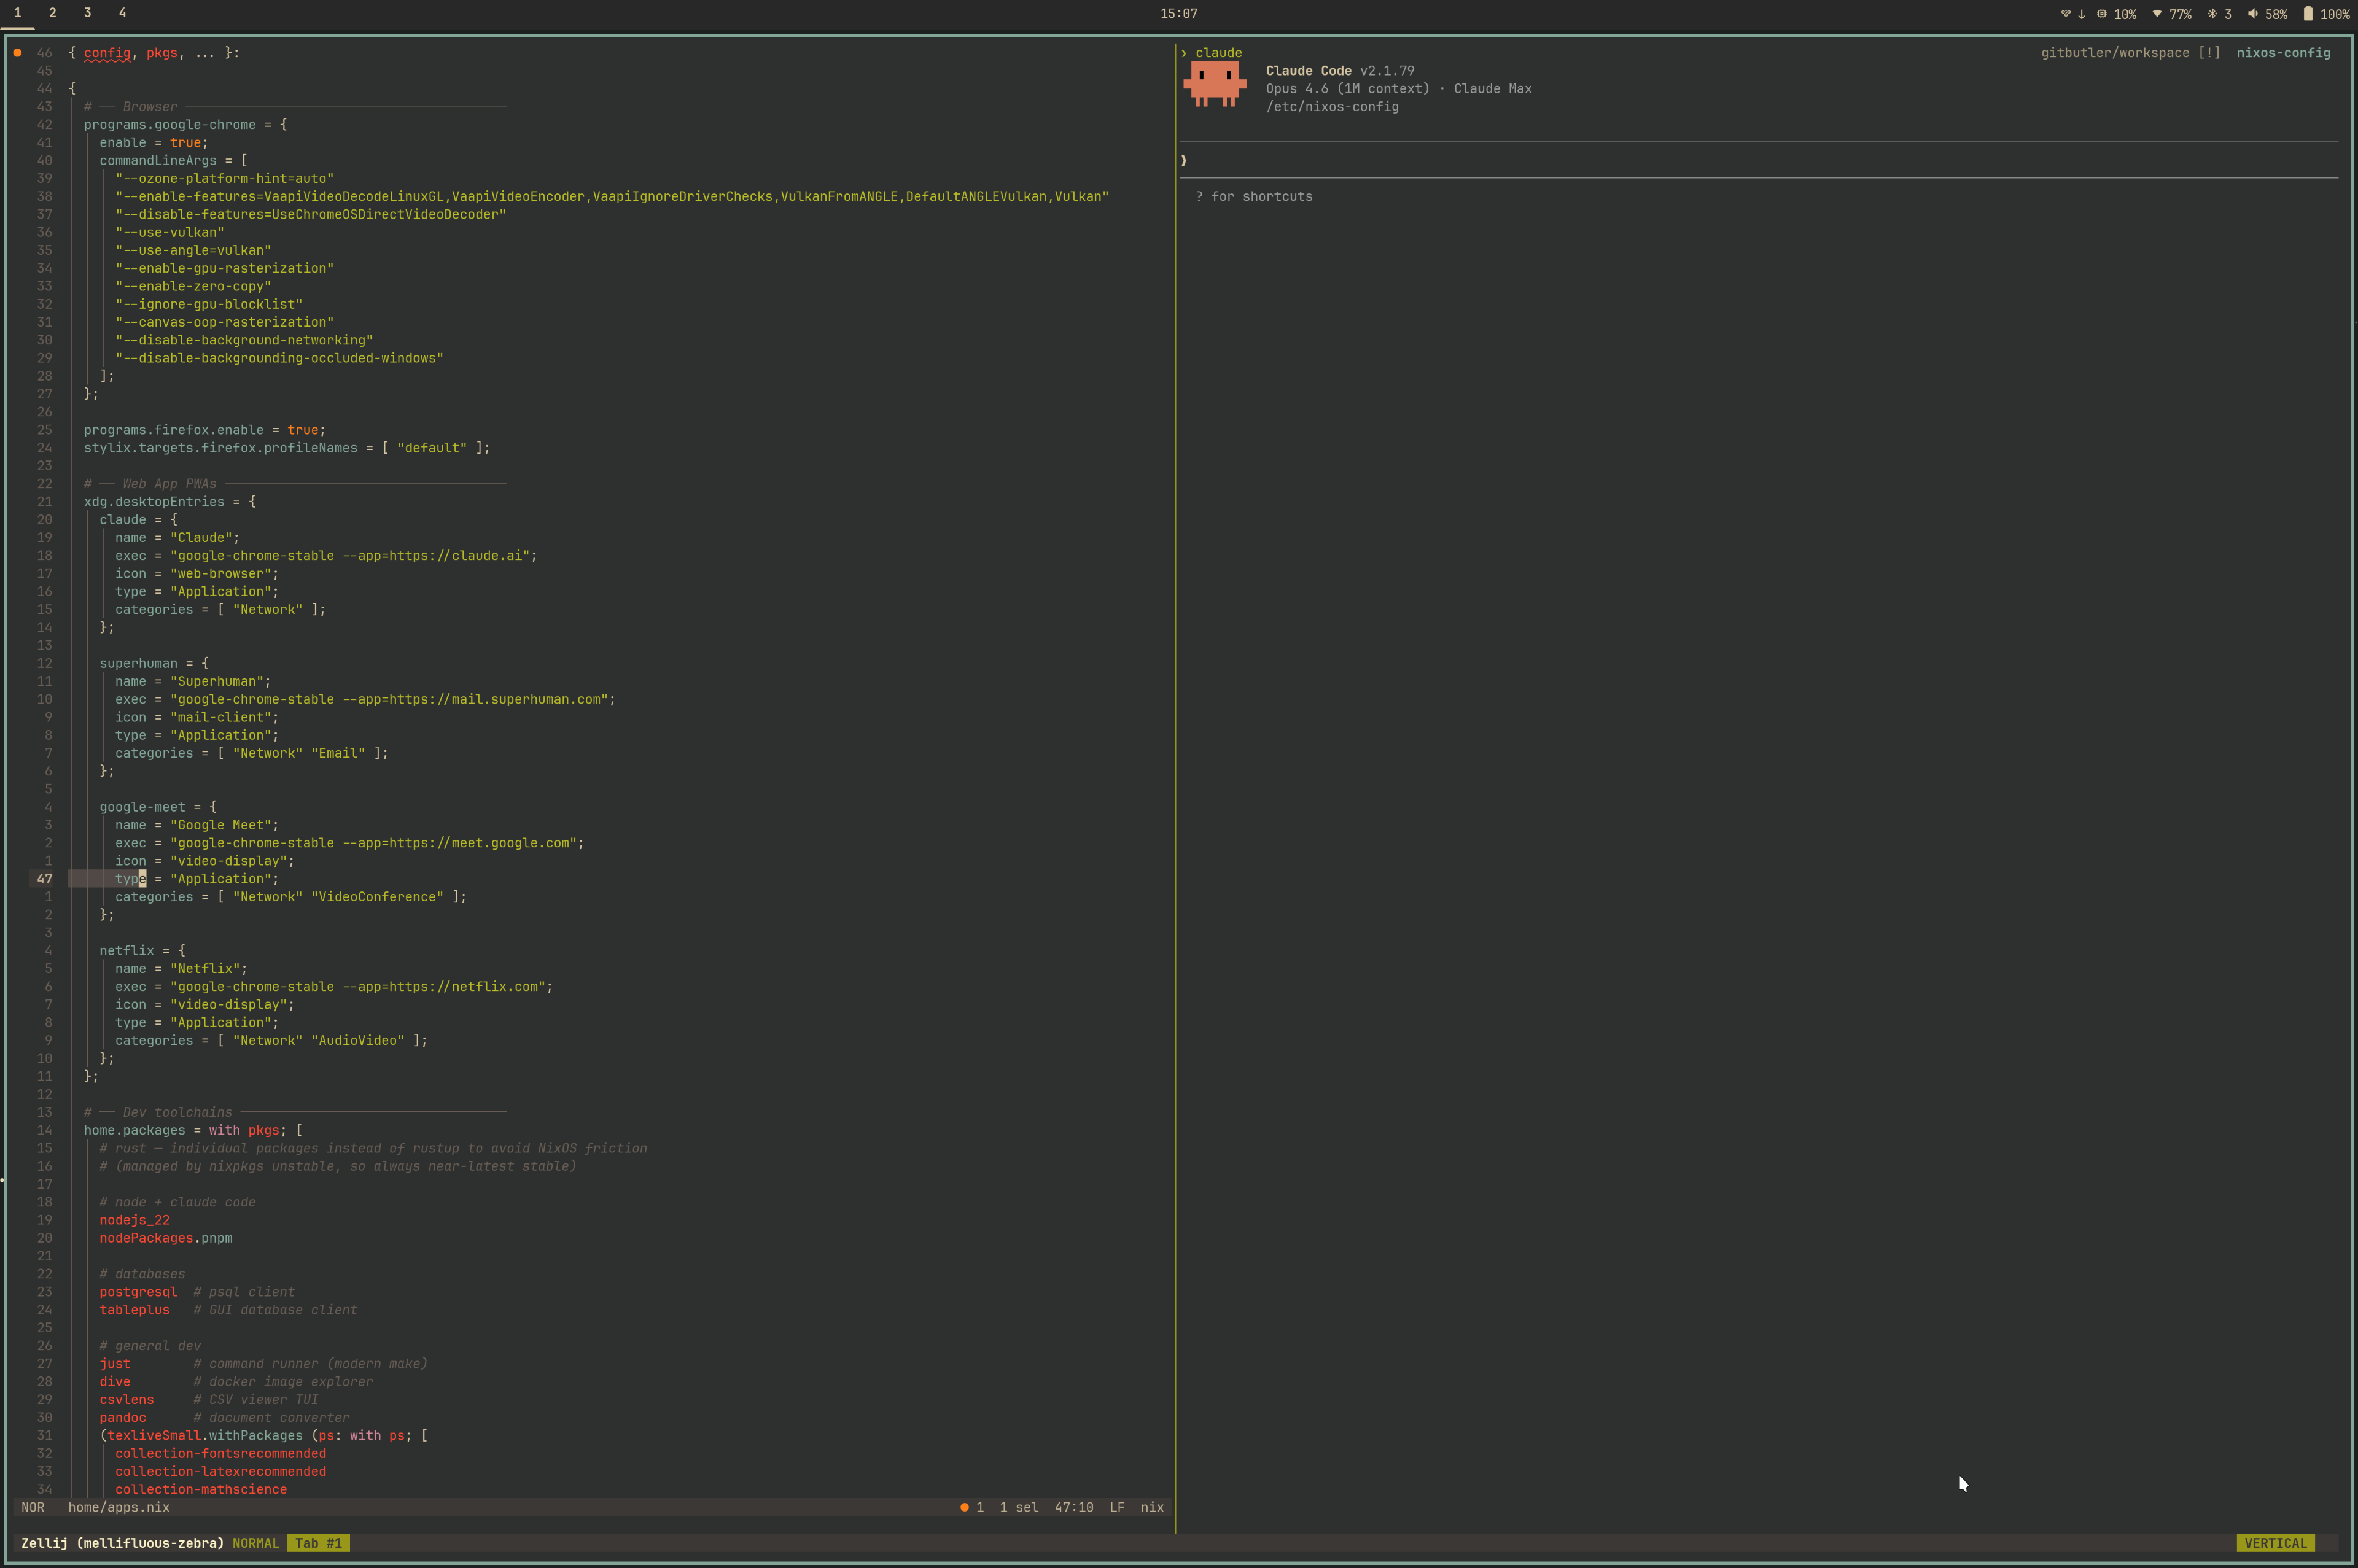This screenshot has width=2358, height=1568.
Task: Click the '? for shortcuts' hint text
Action: point(1254,196)
